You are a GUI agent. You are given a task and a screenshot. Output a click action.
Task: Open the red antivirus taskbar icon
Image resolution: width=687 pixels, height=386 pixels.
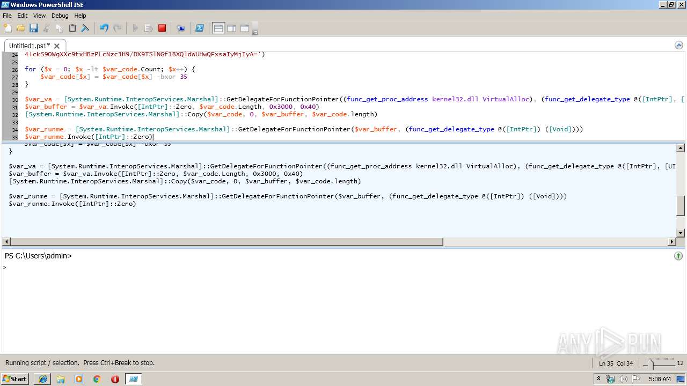click(115, 379)
